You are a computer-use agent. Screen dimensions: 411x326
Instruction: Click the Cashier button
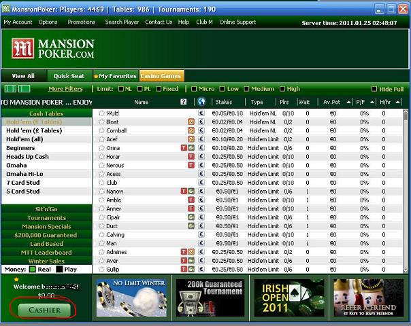tap(44, 310)
